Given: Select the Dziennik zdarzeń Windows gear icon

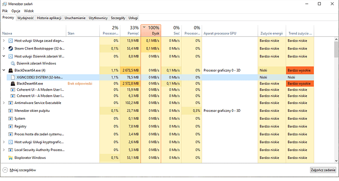Looking at the screenshot, I should point(13,63).
